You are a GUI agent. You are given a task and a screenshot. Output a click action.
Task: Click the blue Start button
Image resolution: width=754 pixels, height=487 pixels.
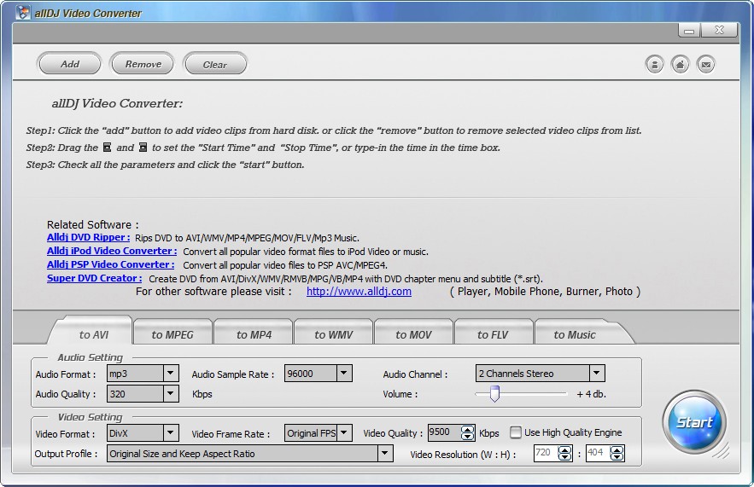(694, 423)
